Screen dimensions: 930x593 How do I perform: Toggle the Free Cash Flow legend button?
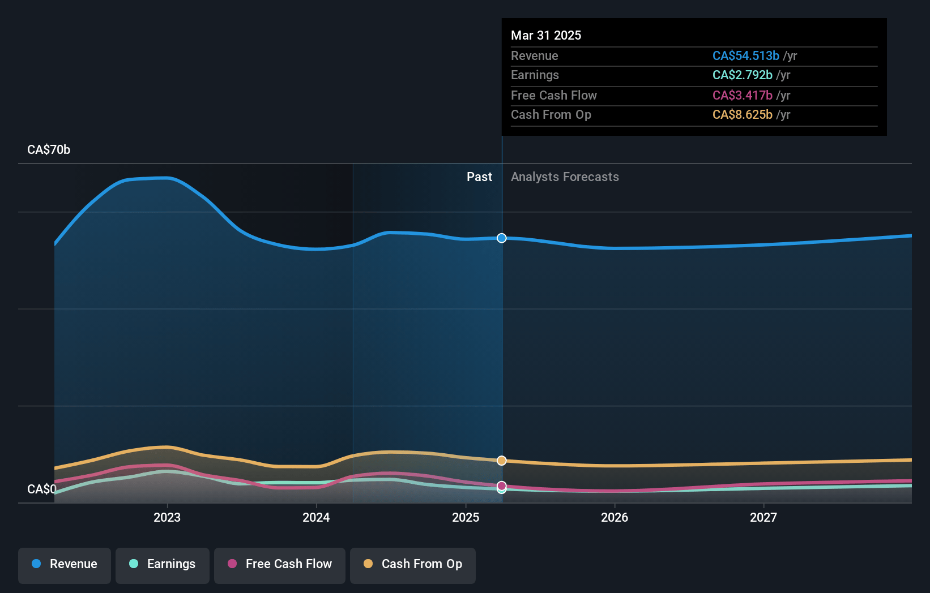coord(280,565)
